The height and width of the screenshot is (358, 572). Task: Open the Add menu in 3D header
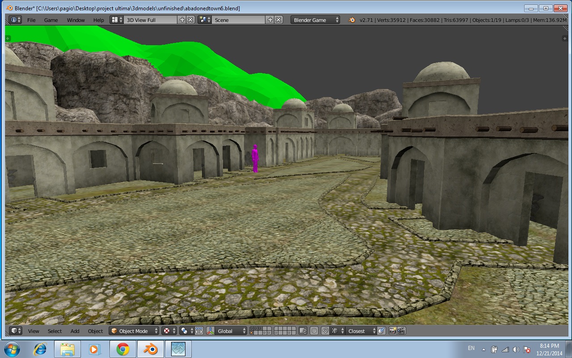click(x=75, y=331)
